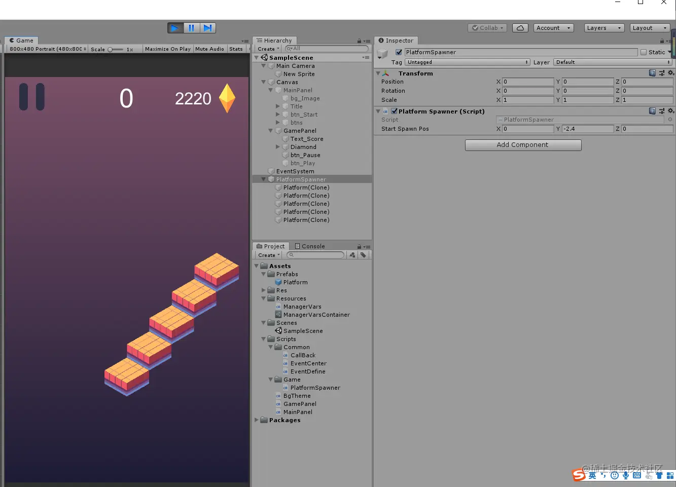Screen dimensions: 676x487
Task: Toggle the Stats overlay button
Action: (x=236, y=49)
